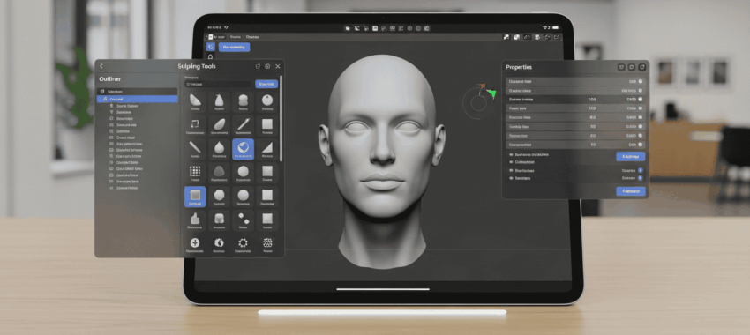The image size is (750, 335).
Task: Focus the search field in Sculpting Tools
Action: (218, 84)
